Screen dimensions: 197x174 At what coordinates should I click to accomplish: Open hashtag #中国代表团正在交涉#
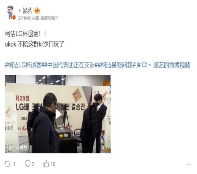(x=71, y=65)
